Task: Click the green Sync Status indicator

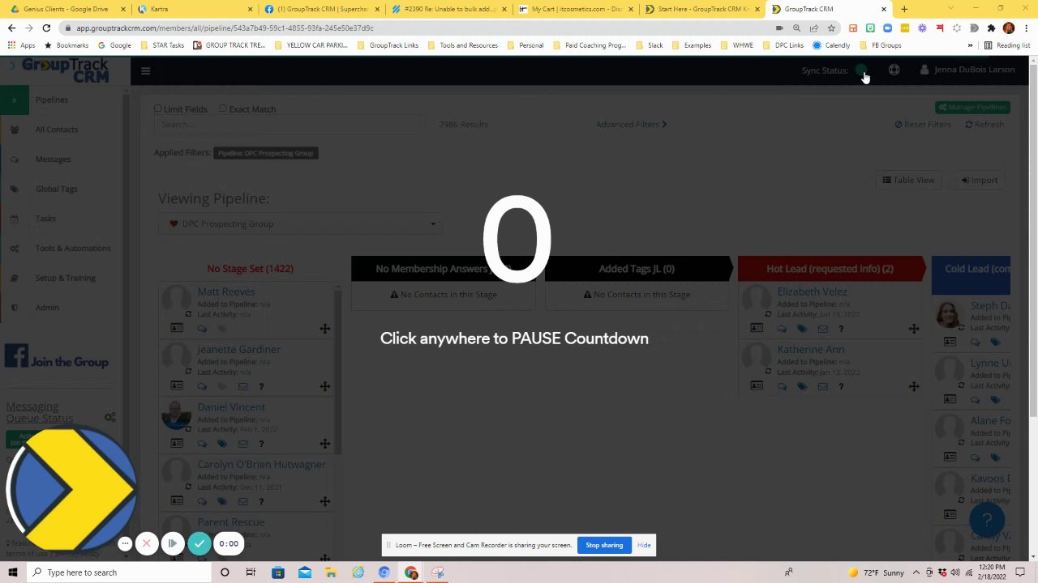Action: tap(861, 70)
